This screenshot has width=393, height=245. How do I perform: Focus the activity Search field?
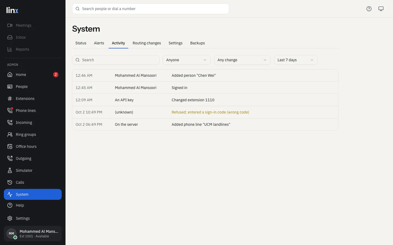116,60
